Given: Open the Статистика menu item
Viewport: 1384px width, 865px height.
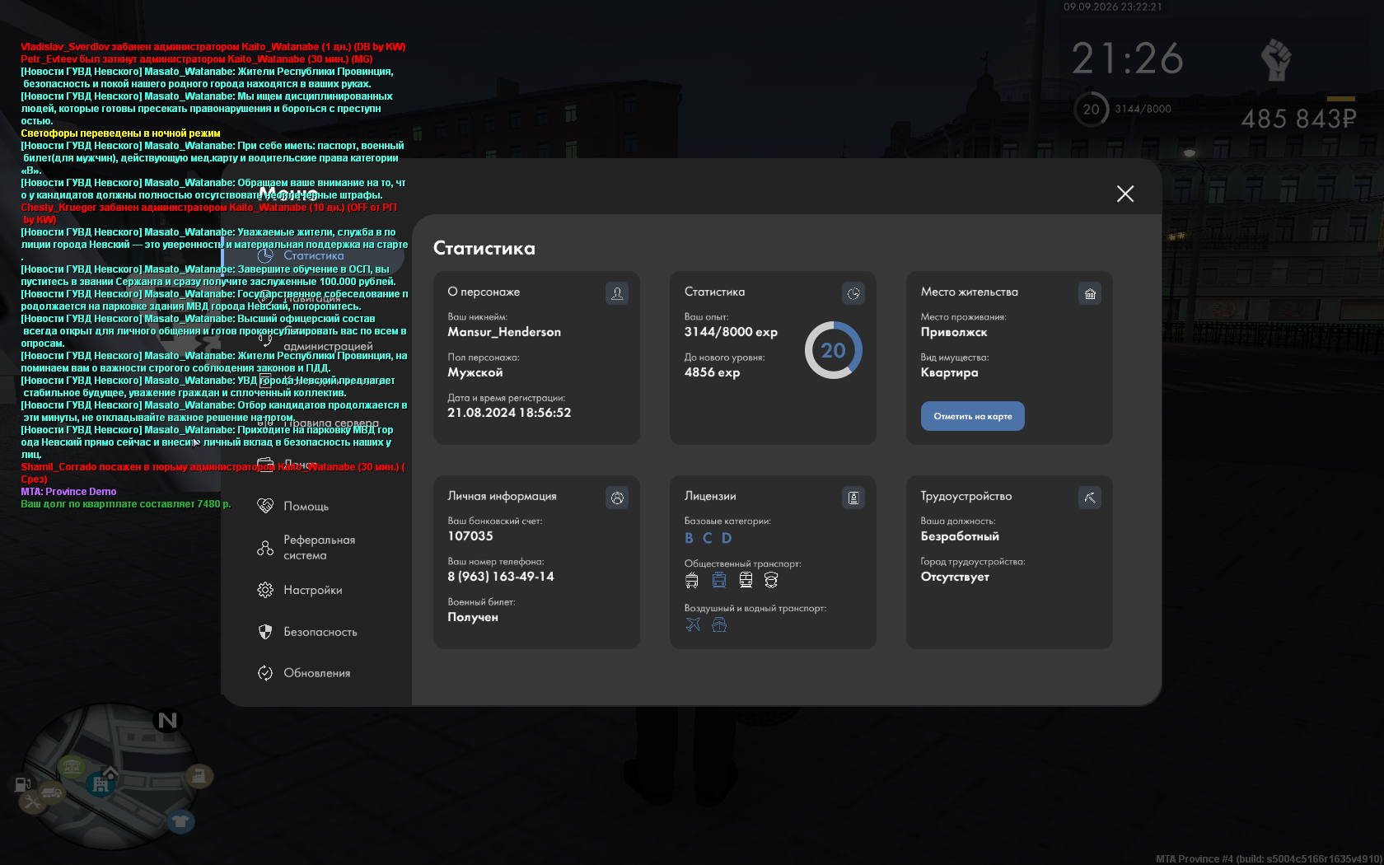Looking at the screenshot, I should (313, 255).
